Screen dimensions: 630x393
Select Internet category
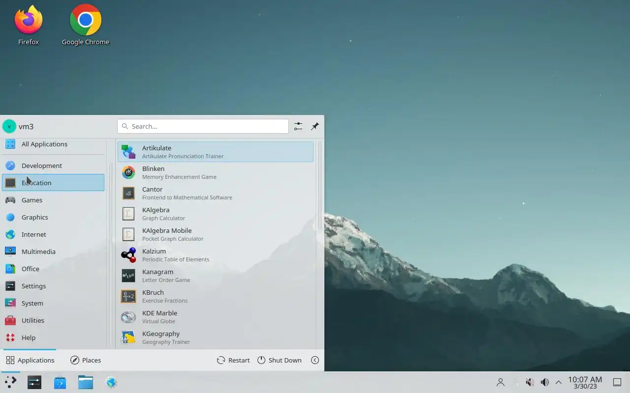53,234
